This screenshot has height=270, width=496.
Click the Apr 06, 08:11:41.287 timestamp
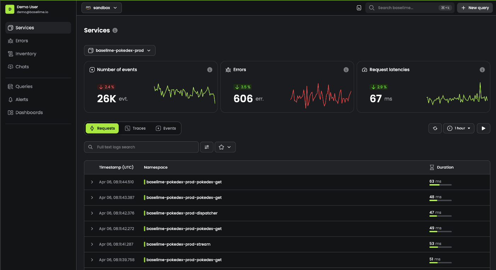(x=117, y=244)
